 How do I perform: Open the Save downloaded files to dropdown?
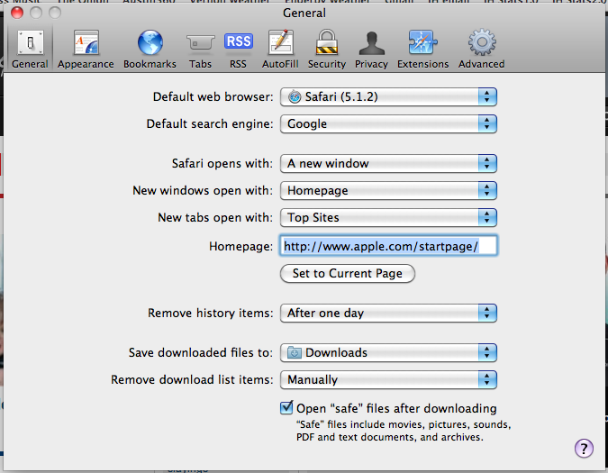pyautogui.click(x=388, y=353)
